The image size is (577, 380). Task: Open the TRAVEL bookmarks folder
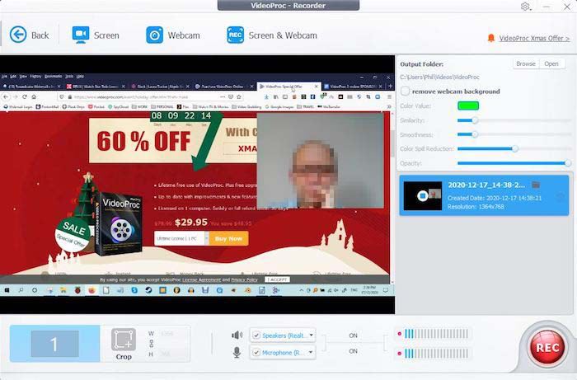coord(306,106)
